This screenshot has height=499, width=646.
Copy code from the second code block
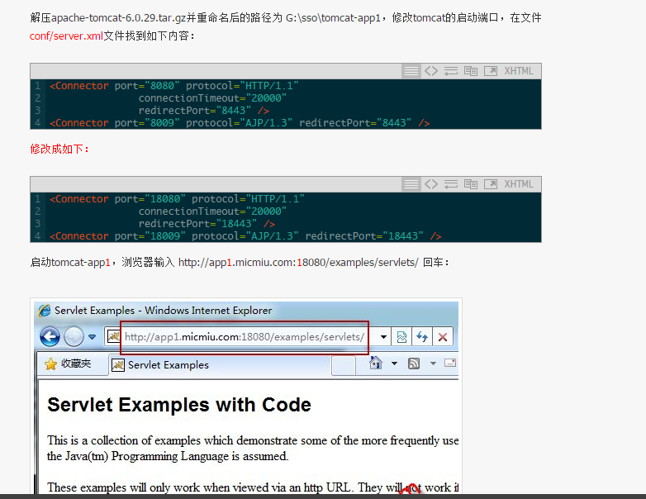click(x=471, y=184)
